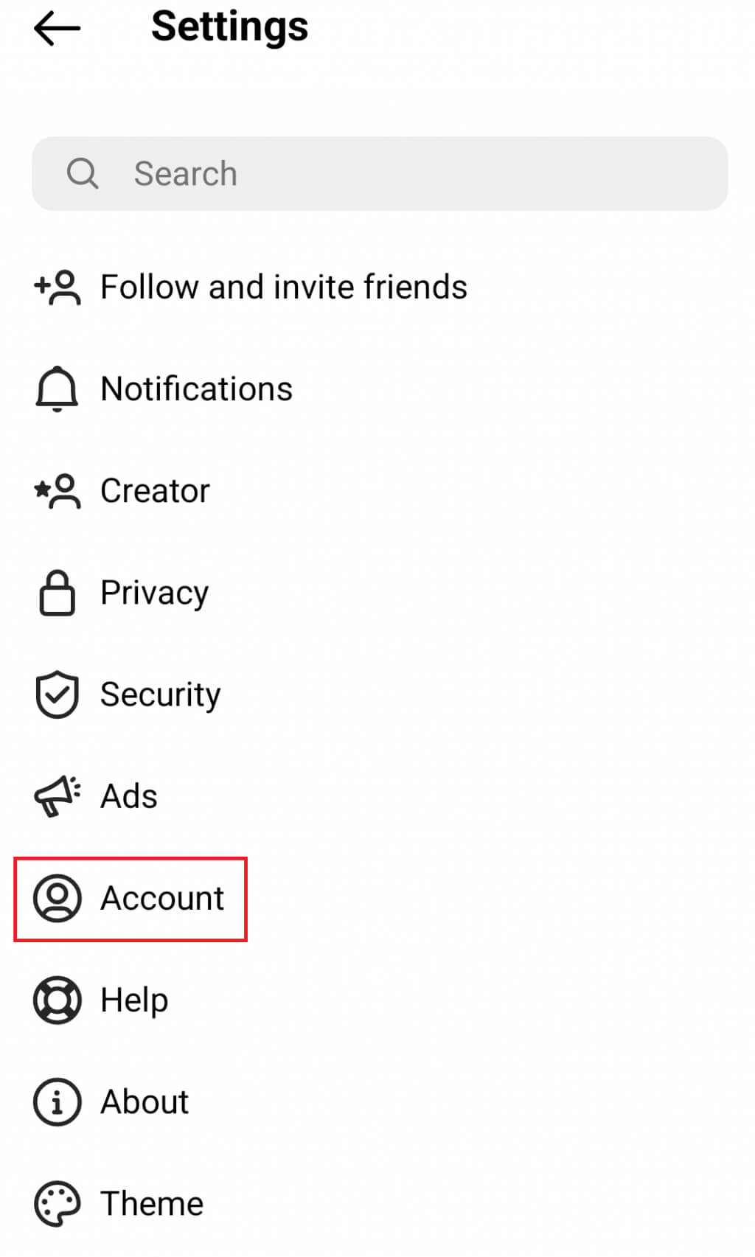Open the Notifications settings
Image resolution: width=755 pixels, height=1257 pixels.
click(196, 389)
